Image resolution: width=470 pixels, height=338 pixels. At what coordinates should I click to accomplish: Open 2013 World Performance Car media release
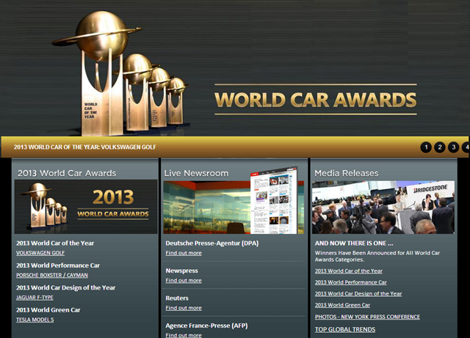tap(350, 282)
